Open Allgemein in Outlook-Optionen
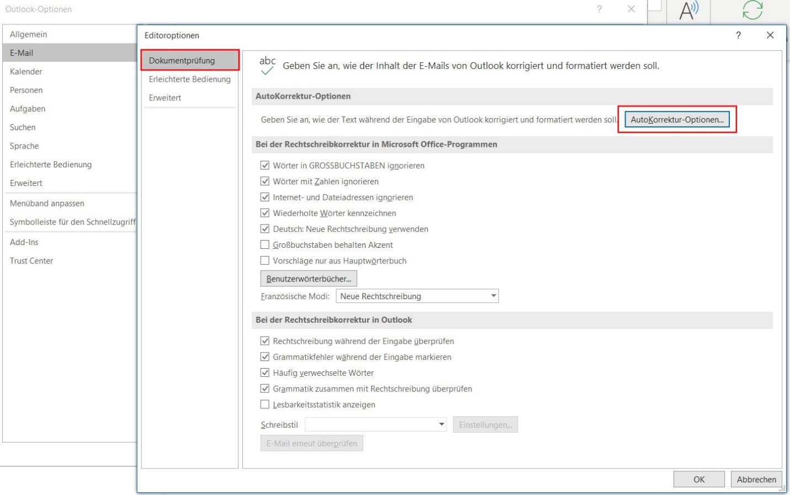The image size is (790, 495). pos(70,34)
